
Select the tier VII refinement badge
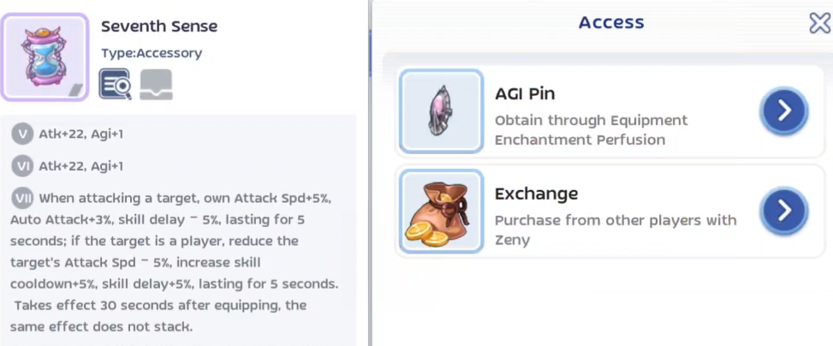click(x=23, y=198)
